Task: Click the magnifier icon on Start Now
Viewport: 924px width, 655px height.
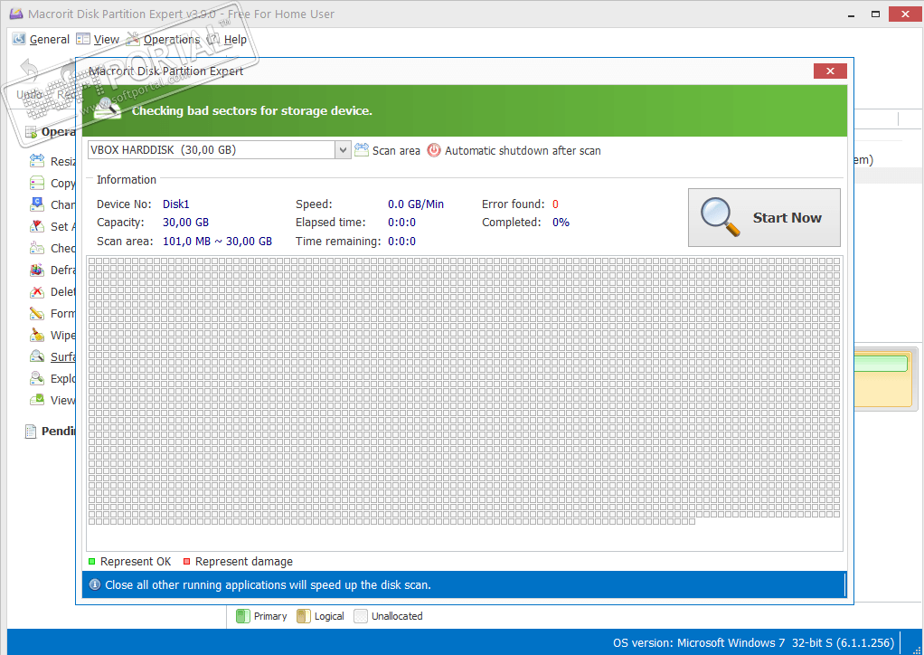Action: (x=720, y=217)
